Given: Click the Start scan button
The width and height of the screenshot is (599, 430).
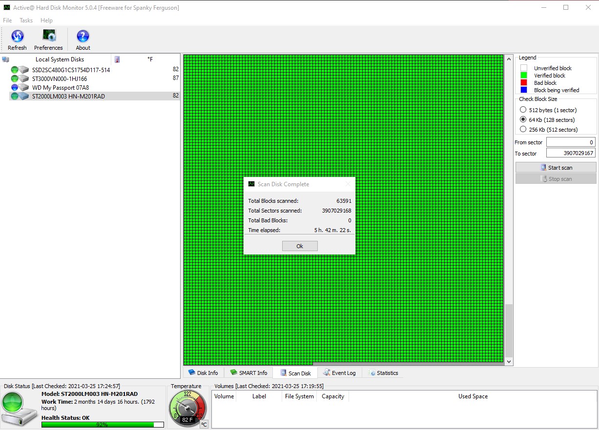Looking at the screenshot, I should pos(556,168).
